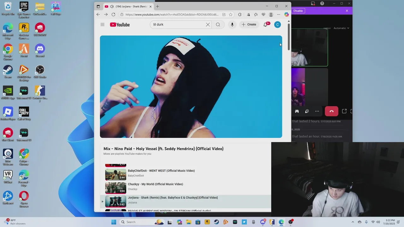Clear the 'lil durk' search text
Image resolution: width=404 pixels, height=227 pixels.
[208, 25]
